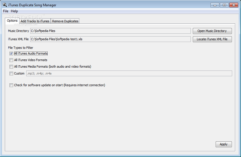The height and width of the screenshot is (157, 241).
Task: Click the Music Directory path field
Action: click(x=110, y=31)
